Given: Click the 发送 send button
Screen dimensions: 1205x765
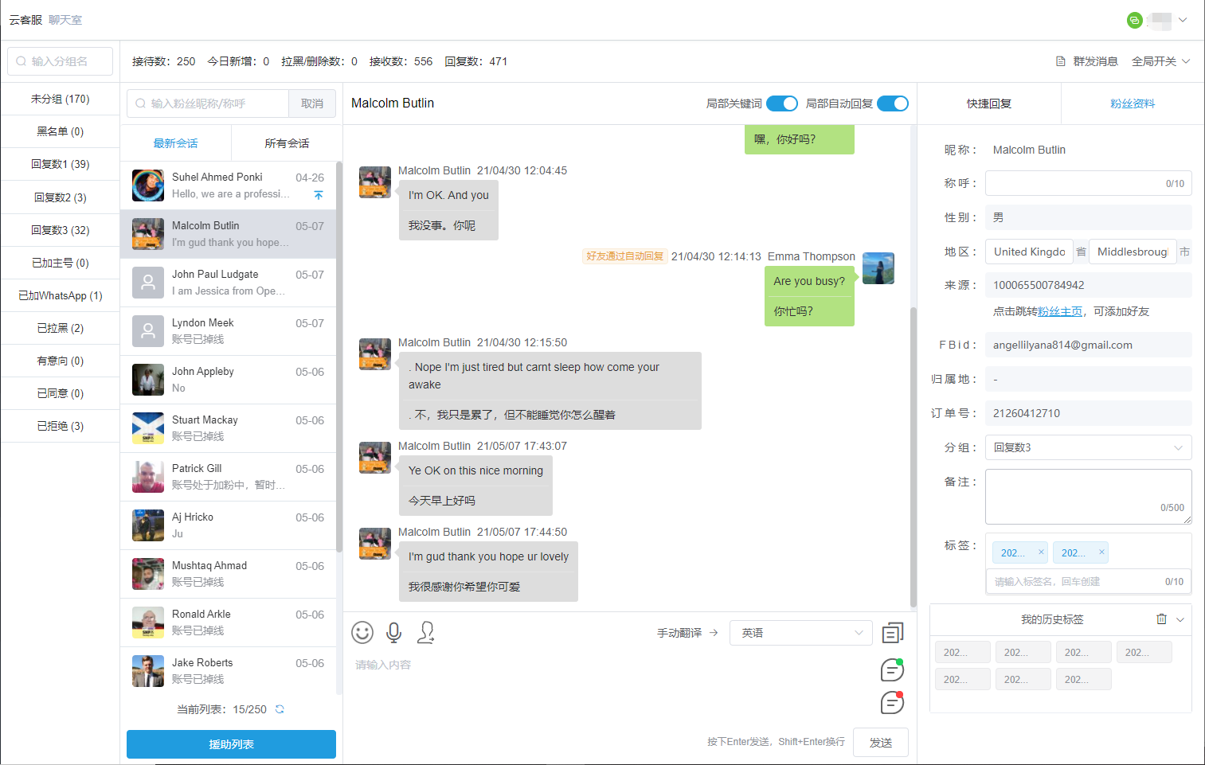Looking at the screenshot, I should point(880,742).
